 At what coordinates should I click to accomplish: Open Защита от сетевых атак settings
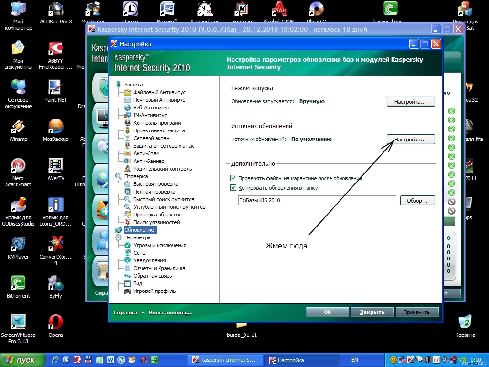163,146
